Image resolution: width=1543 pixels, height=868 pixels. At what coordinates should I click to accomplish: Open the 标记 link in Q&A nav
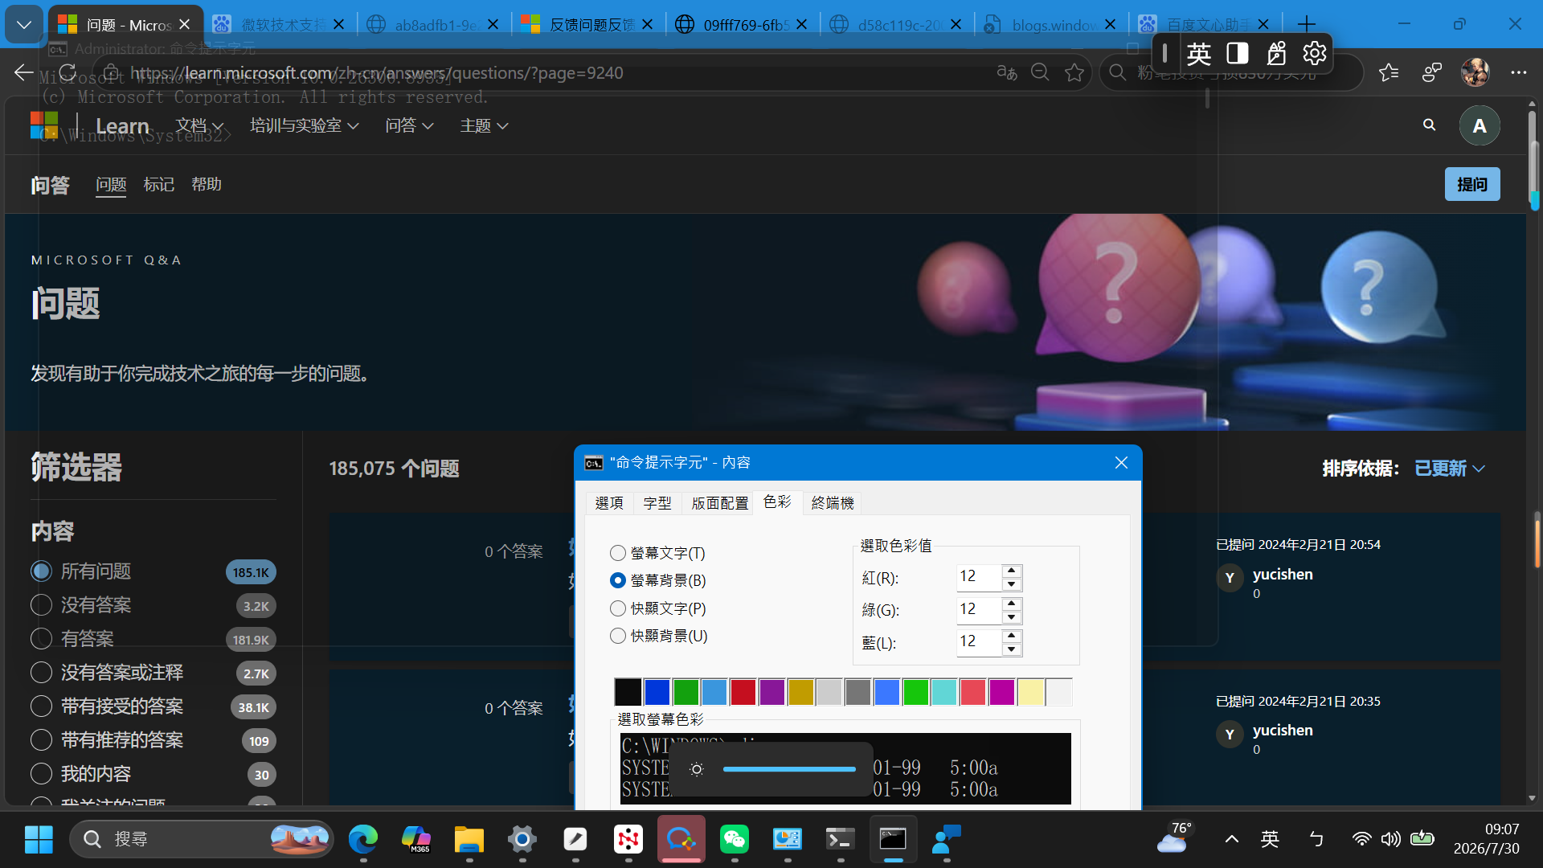[x=158, y=184]
